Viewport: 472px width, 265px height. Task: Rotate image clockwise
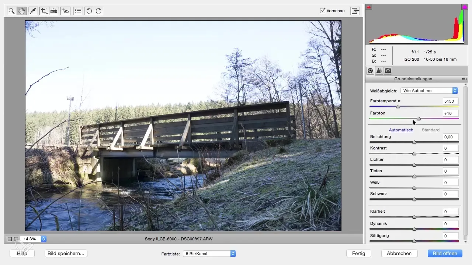tap(98, 11)
